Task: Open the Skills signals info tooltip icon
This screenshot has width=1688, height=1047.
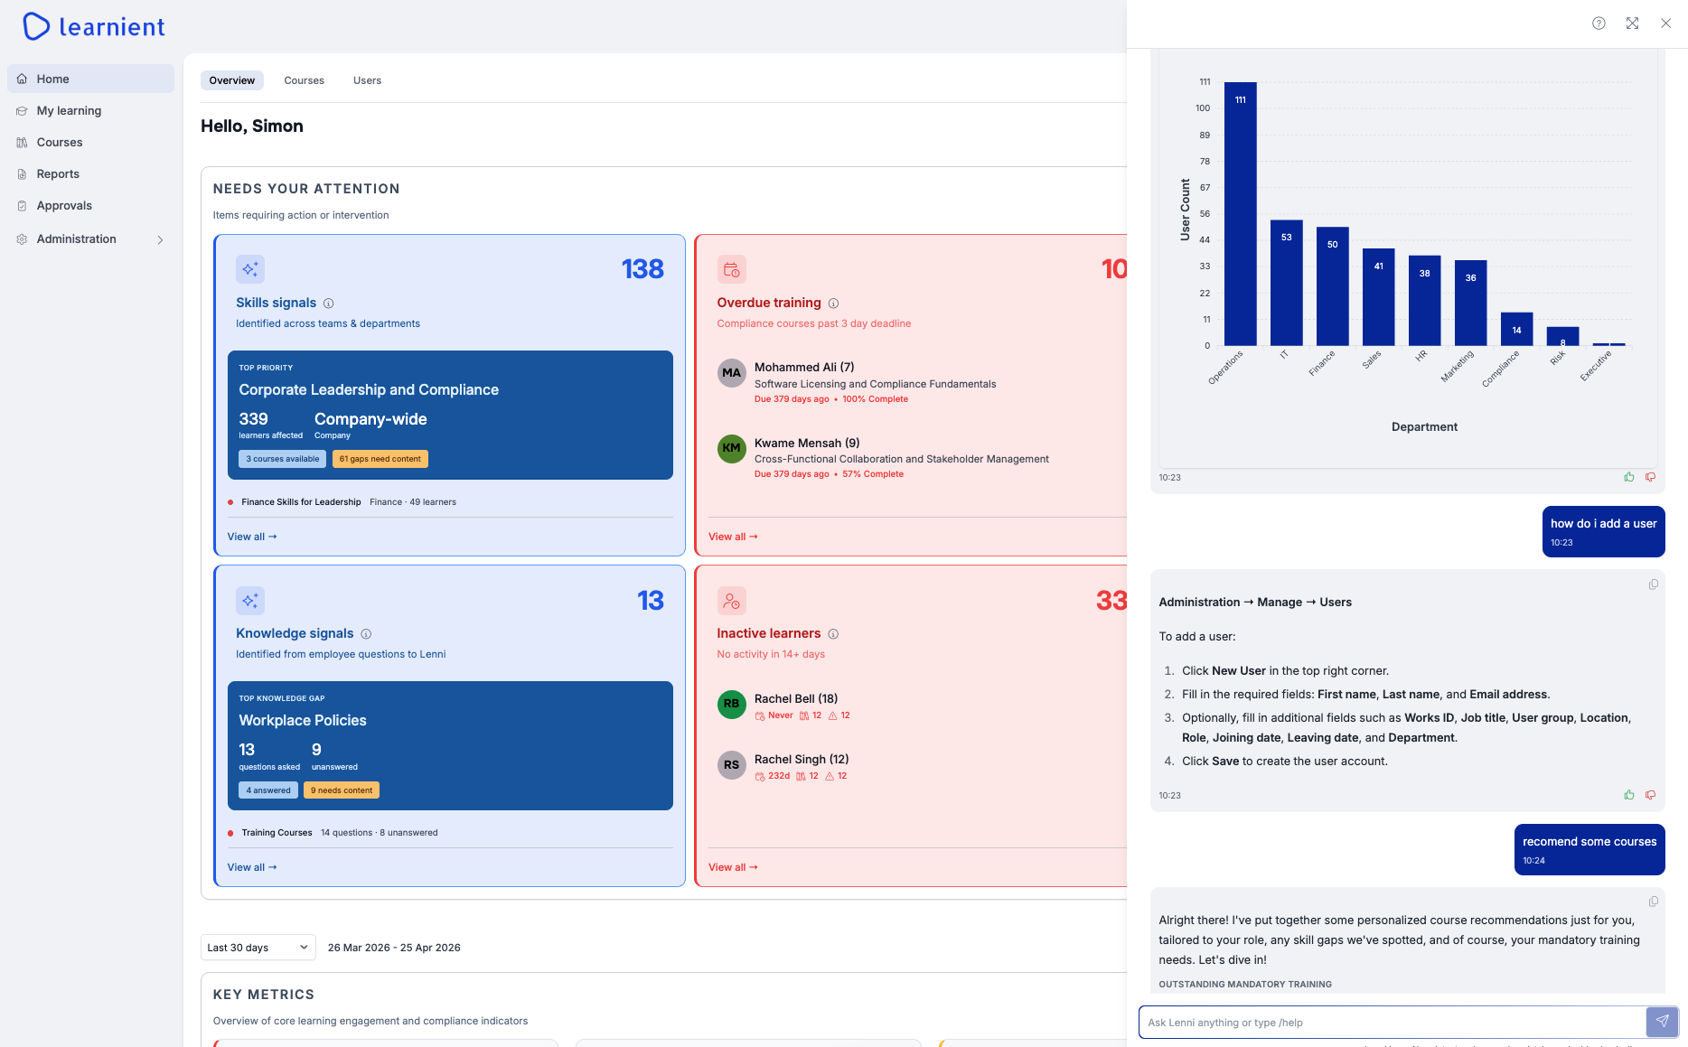Action: pos(328,304)
